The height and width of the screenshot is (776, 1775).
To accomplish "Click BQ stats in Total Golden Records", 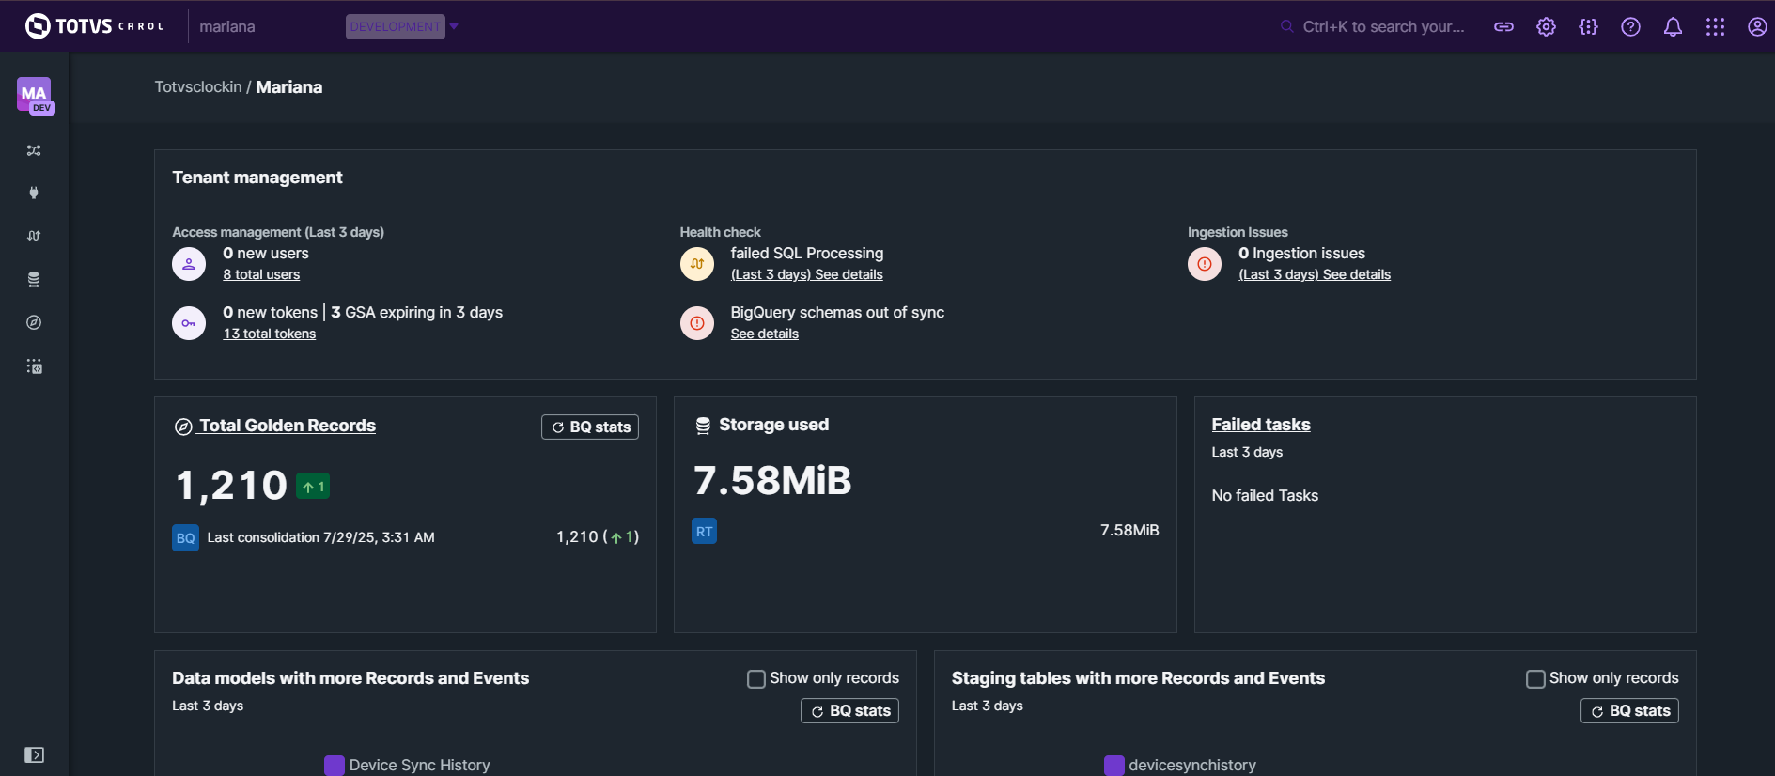I will click(590, 427).
